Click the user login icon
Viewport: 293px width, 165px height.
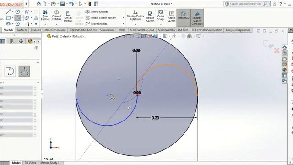click(275, 4)
